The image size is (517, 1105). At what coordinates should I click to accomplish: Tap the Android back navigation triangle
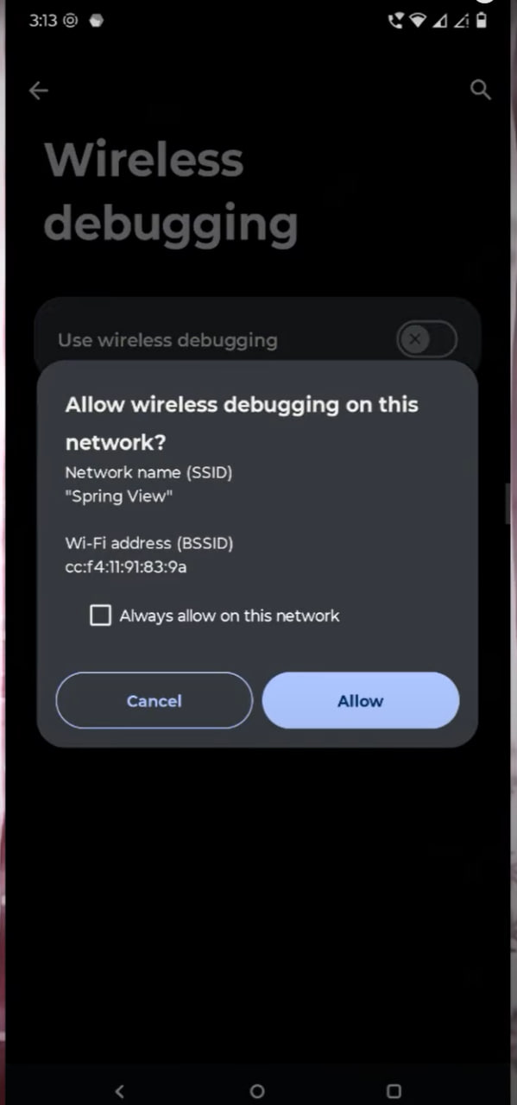point(119,1091)
